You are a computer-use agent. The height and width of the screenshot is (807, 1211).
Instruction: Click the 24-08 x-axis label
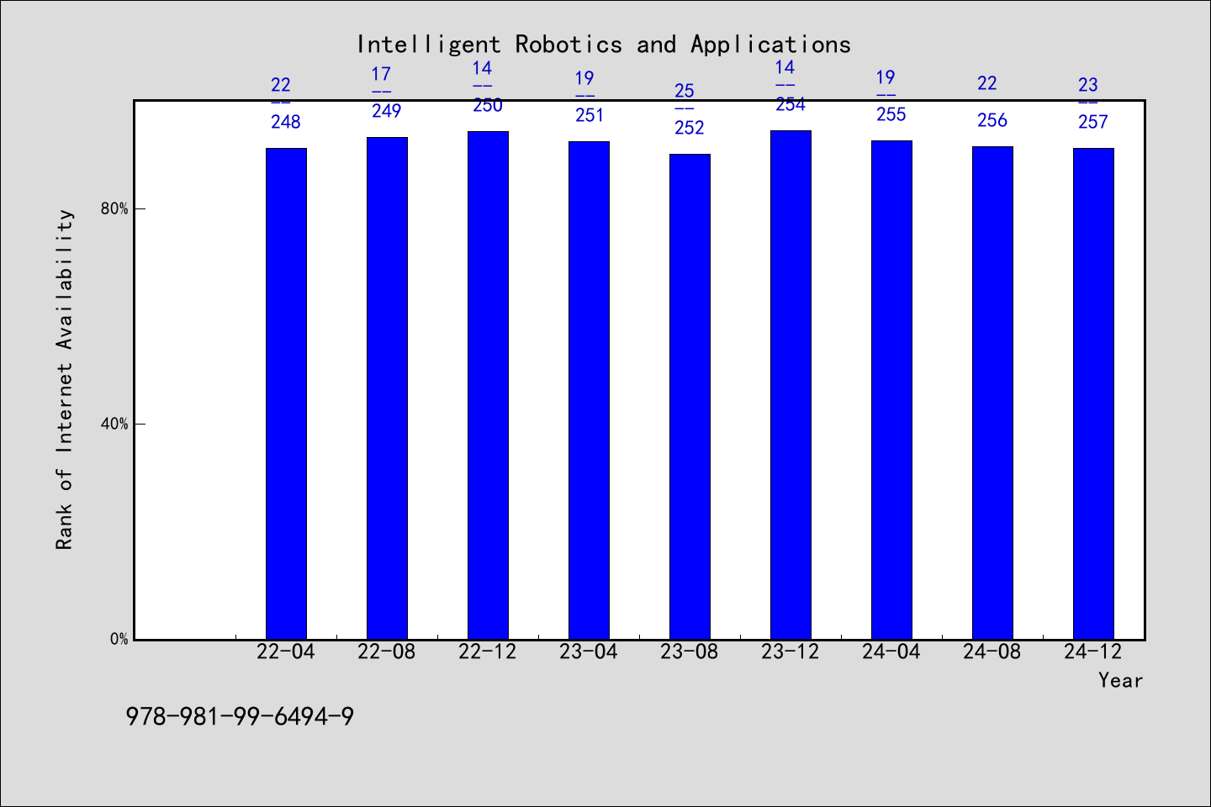992,652
